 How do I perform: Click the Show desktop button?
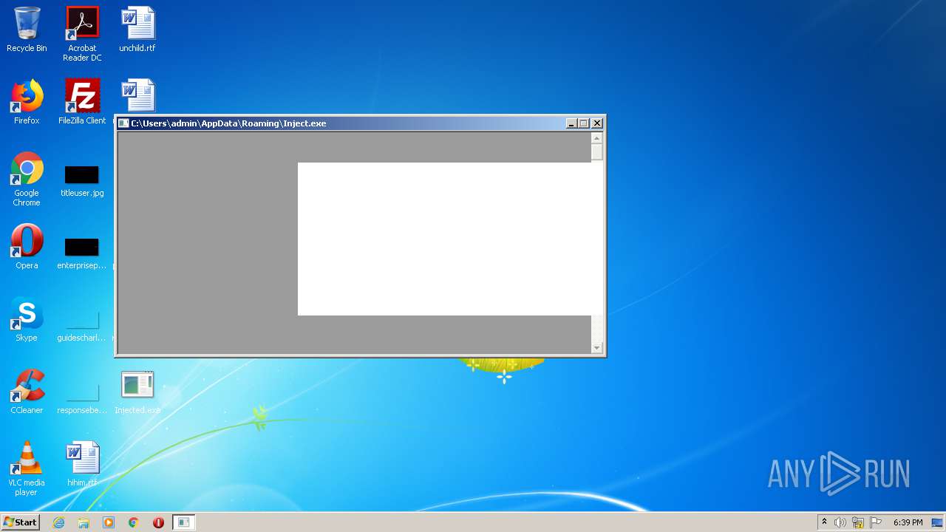(937, 522)
